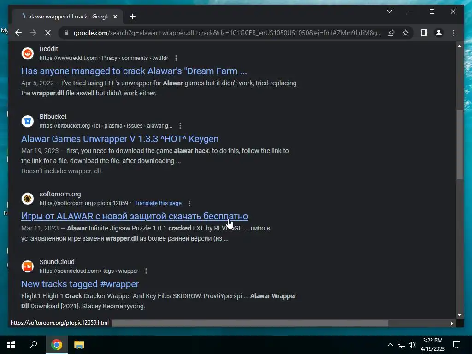This screenshot has height=354, width=472.
Task: Click the Reddit site name text
Action: pyautogui.click(x=49, y=49)
